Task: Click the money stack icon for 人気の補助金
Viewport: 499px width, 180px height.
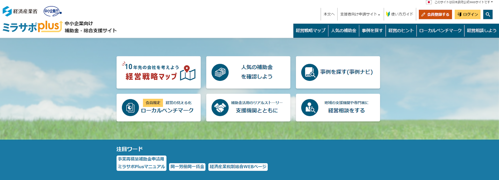Action: click(x=220, y=72)
